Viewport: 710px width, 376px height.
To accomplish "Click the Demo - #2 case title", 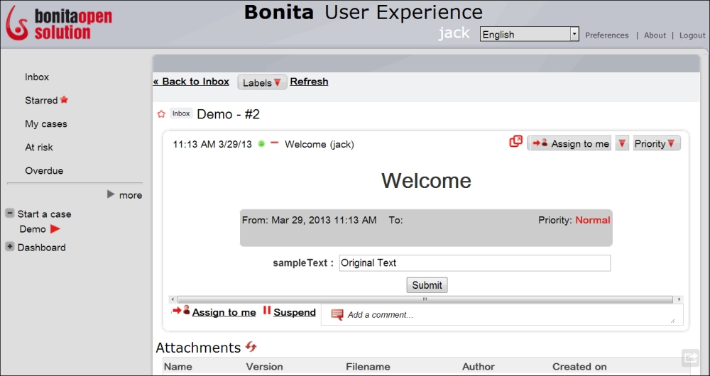I will 228,114.
